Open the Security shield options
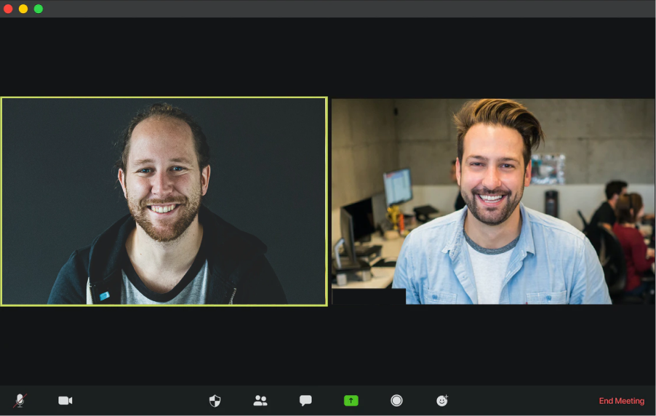The image size is (656, 416). (x=215, y=400)
